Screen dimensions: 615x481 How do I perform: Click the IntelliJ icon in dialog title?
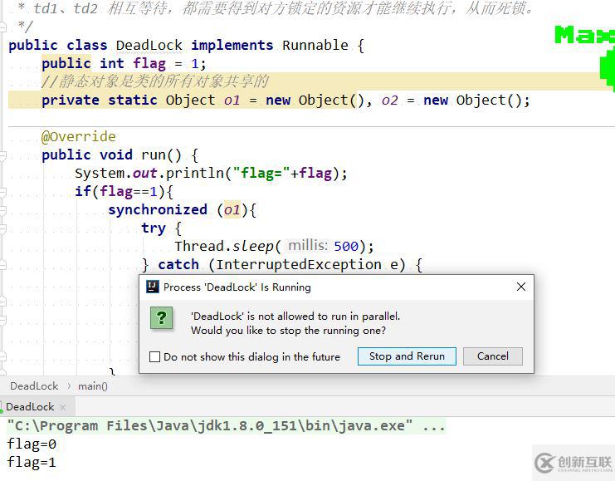(x=152, y=287)
